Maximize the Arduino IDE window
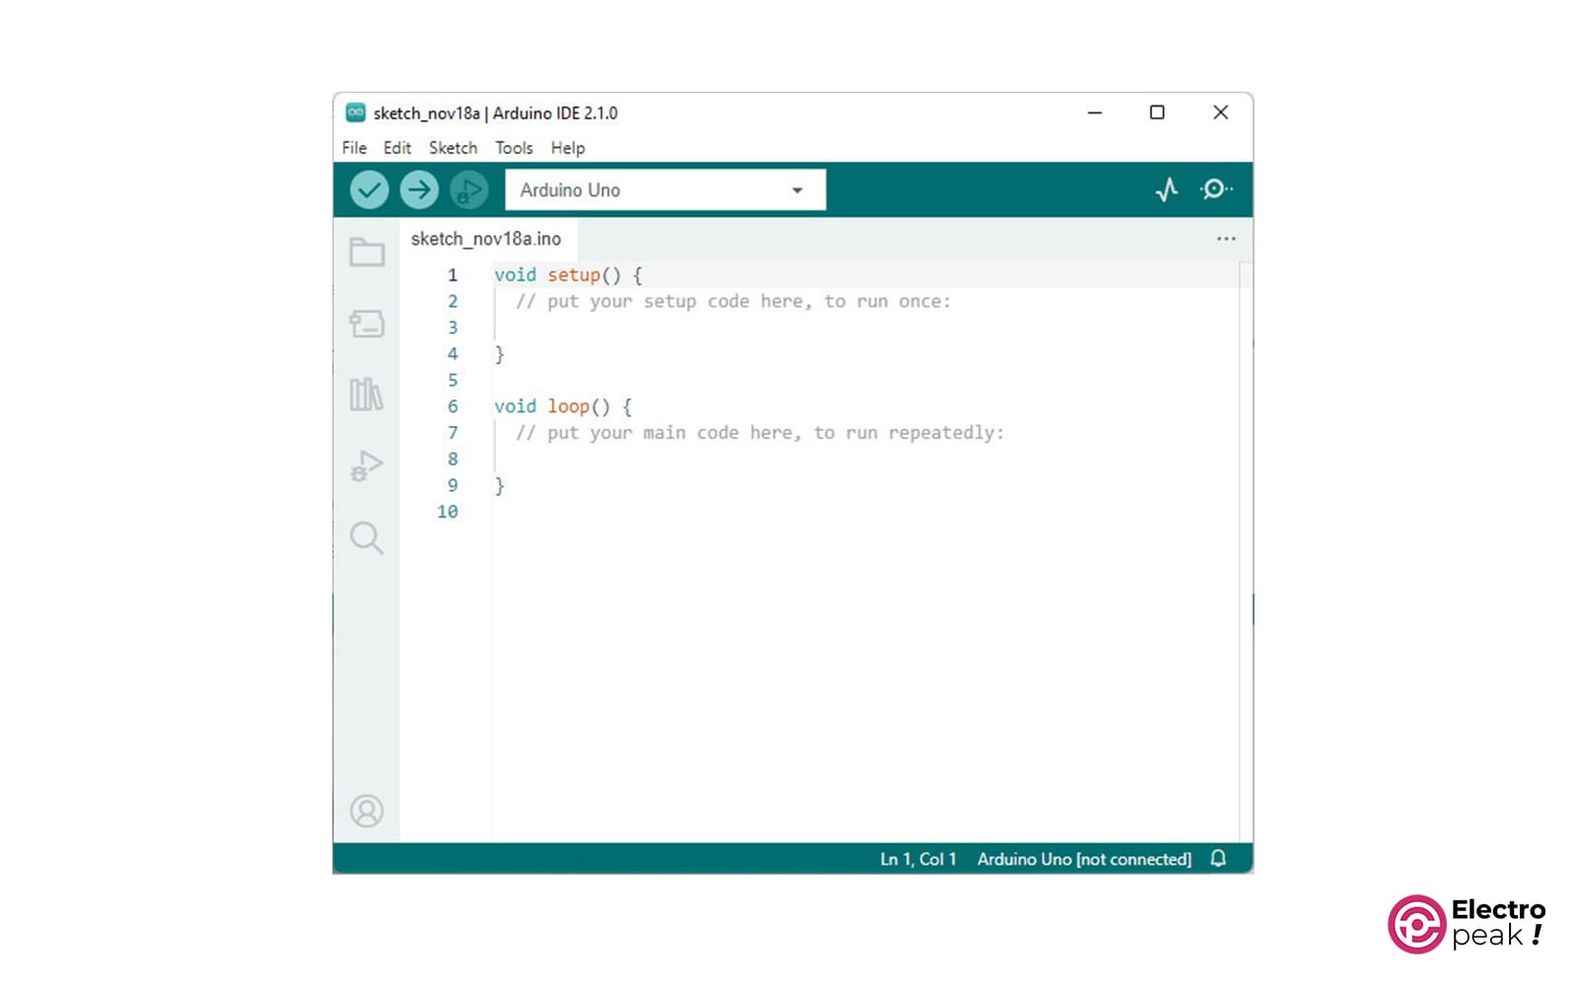Image resolution: width=1578 pixels, height=986 pixels. coord(1157,112)
